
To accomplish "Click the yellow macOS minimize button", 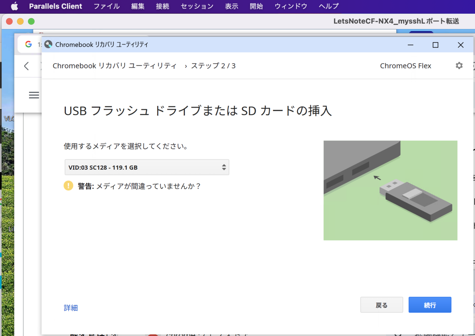I will point(20,21).
